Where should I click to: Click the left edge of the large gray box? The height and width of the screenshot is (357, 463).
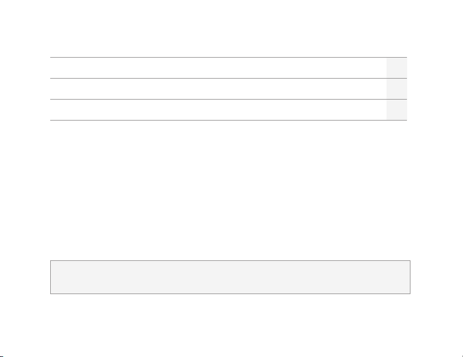(50, 277)
